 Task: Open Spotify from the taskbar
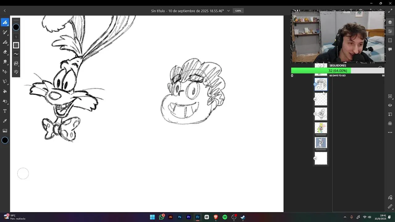(x=225, y=217)
